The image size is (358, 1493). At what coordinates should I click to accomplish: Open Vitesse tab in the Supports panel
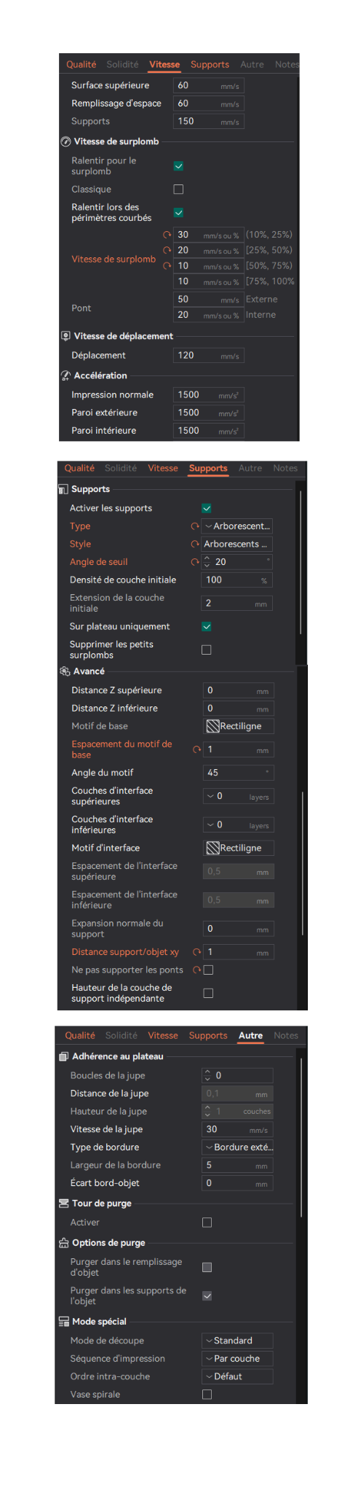(x=163, y=468)
